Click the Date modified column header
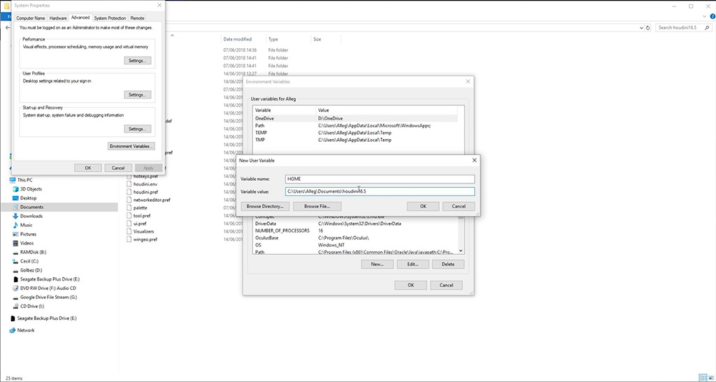This screenshot has width=716, height=382. click(x=238, y=39)
